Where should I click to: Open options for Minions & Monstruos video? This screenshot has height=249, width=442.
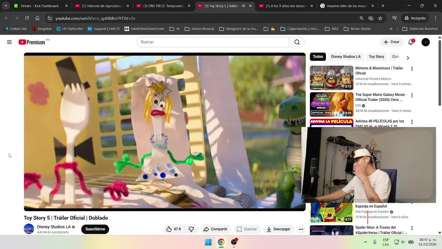(x=412, y=69)
